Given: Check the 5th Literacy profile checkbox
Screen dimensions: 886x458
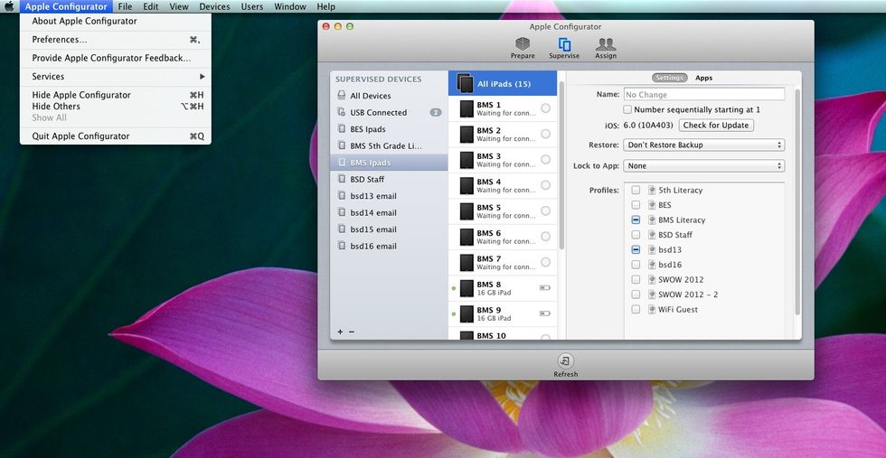Looking at the screenshot, I should coord(636,191).
